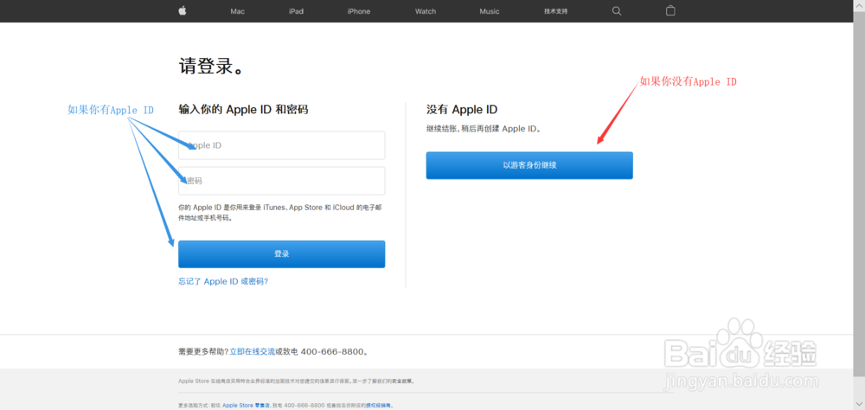This screenshot has width=865, height=410.
Task: Focus the 密码 password field
Action: (x=281, y=181)
